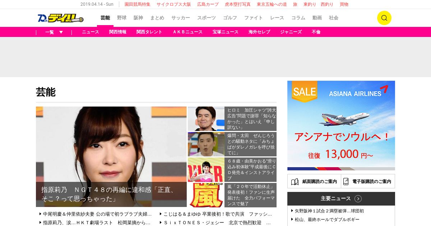431x226 pixels.
Task: Open 指原莉乃、涙…ＨＫＴ劇場ラスト link
Action: 97,222
